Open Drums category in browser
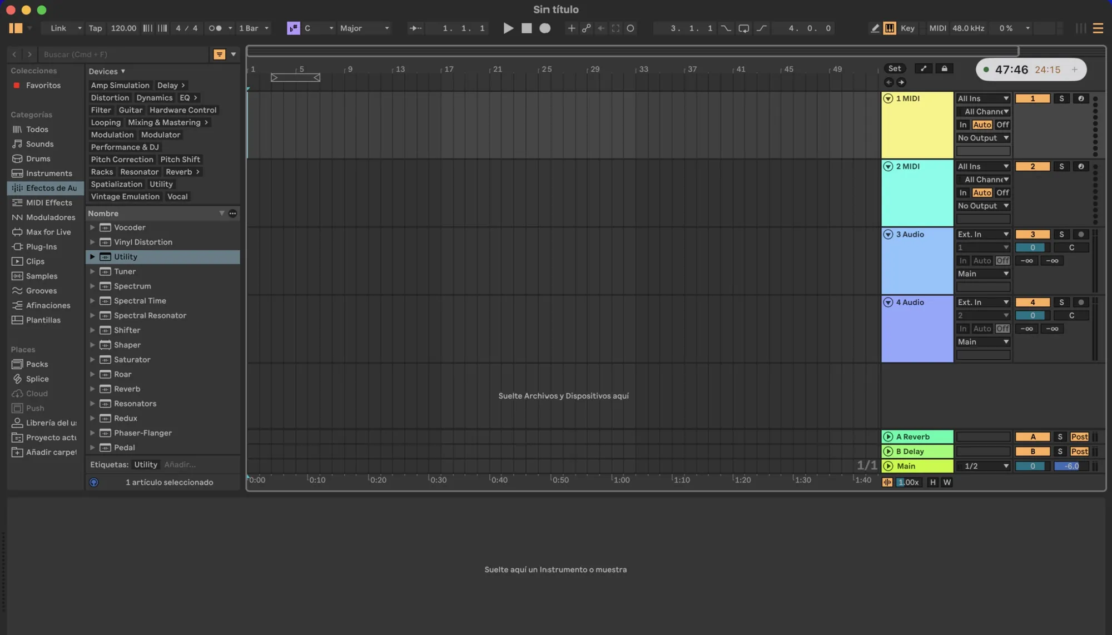Screen dimensions: 1112x635 pyautogui.click(x=38, y=159)
